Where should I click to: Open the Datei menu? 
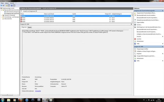click(x=2, y=3)
